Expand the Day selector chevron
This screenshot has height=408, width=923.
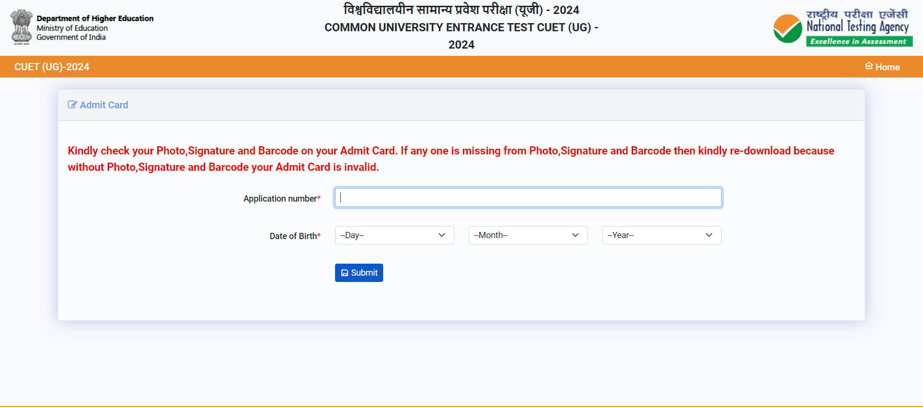click(442, 235)
